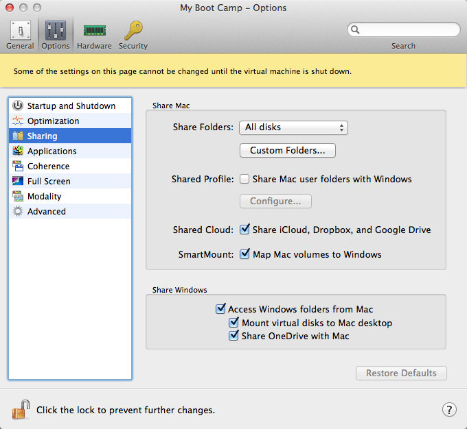Uncheck Share iCloud, Dropbox, and Google Drive

tap(244, 230)
